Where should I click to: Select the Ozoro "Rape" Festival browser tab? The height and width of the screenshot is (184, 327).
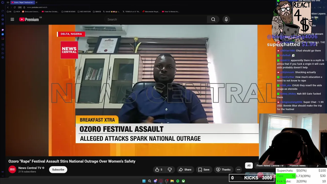coord(23,2)
